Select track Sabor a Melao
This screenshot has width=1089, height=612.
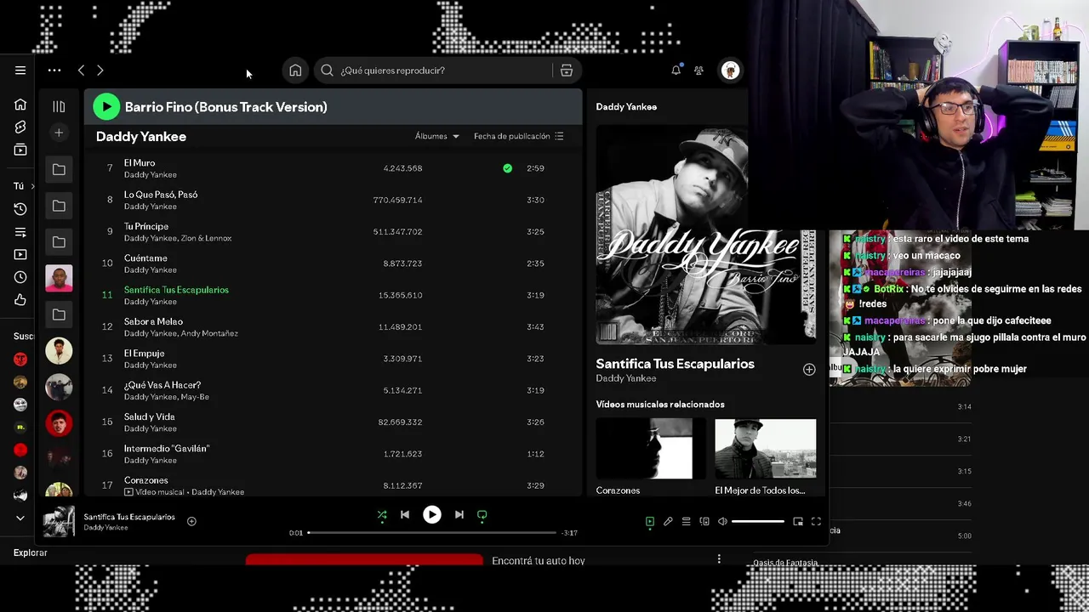pos(153,321)
